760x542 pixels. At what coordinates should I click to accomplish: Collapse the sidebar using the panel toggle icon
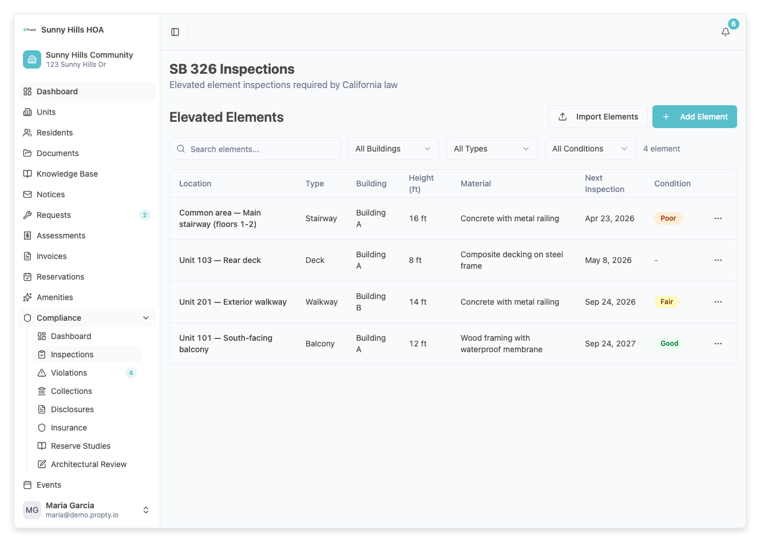(175, 31)
